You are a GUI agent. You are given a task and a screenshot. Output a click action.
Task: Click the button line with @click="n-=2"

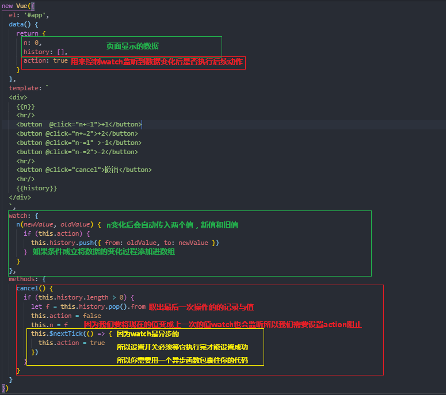(x=77, y=152)
